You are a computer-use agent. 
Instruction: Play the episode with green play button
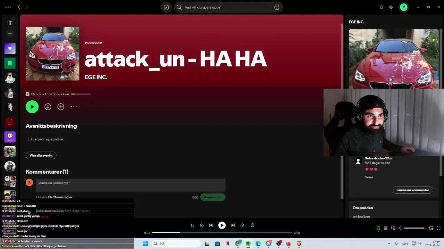[x=32, y=107]
